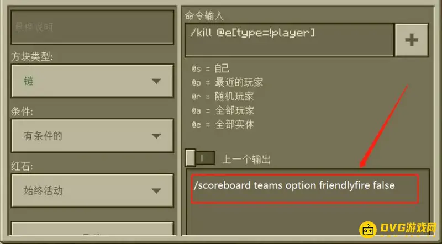Click the plus button beside command input

coord(412,40)
